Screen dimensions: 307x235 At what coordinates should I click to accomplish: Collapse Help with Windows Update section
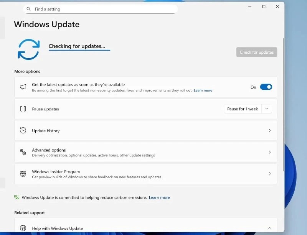[269, 228]
